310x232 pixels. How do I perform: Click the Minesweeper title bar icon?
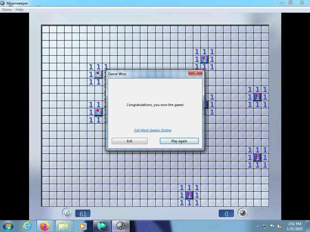point(2,3)
